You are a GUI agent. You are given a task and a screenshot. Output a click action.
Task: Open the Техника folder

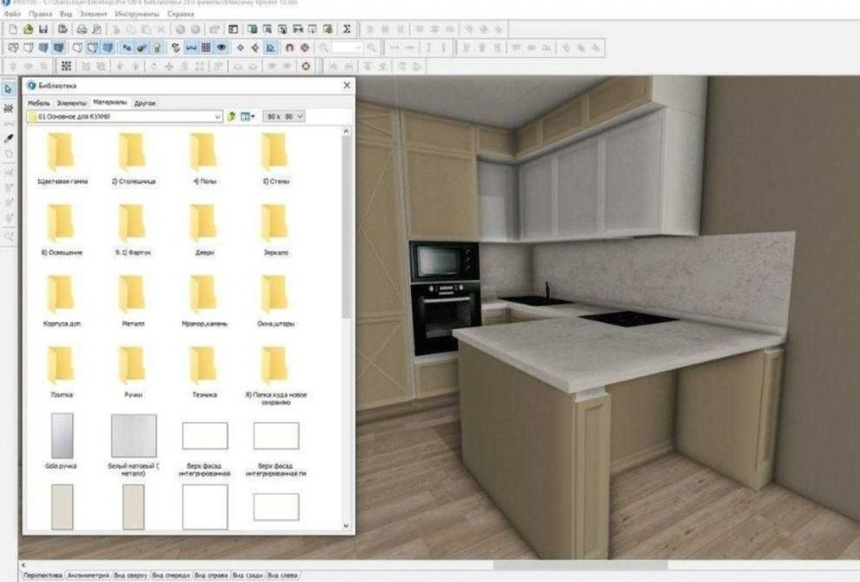[204, 371]
